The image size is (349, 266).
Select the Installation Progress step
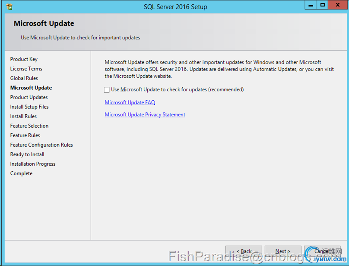(33, 164)
